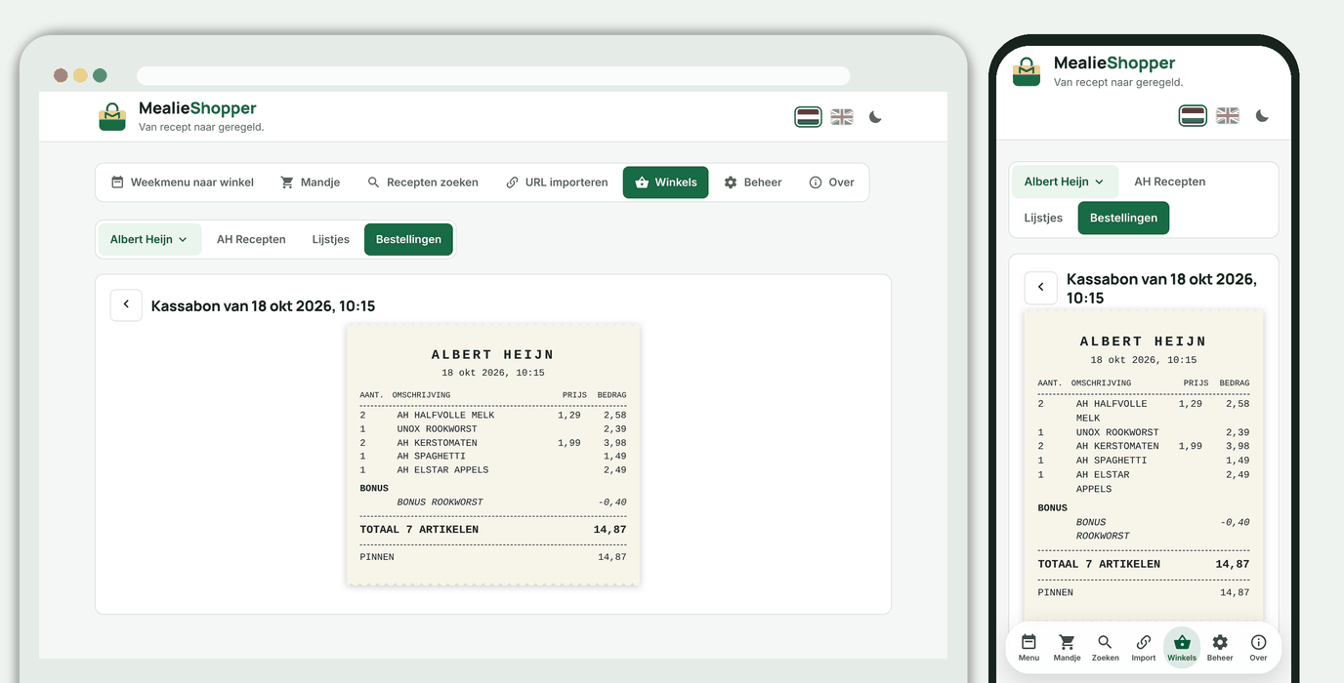Click "PINNEN" line on phone receipt
The height and width of the screenshot is (683, 1344).
pyautogui.click(x=1144, y=592)
